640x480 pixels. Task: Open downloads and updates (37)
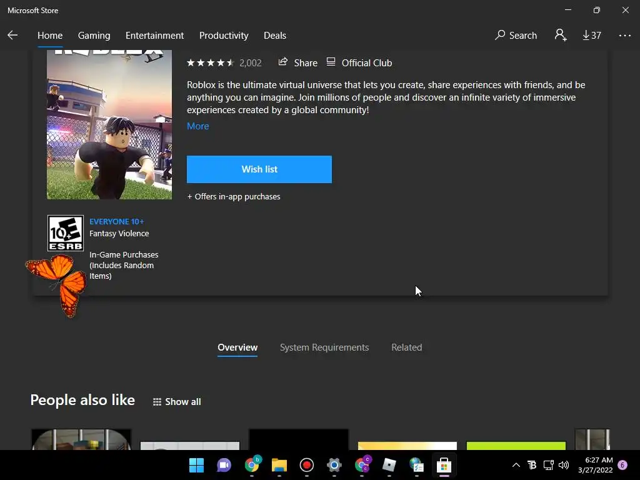click(591, 36)
